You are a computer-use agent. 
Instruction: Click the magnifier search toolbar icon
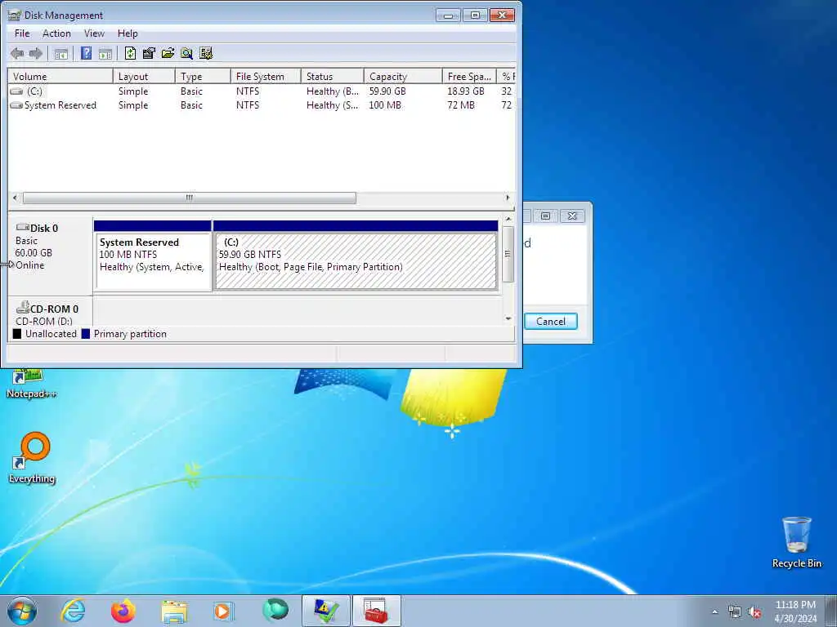point(186,53)
